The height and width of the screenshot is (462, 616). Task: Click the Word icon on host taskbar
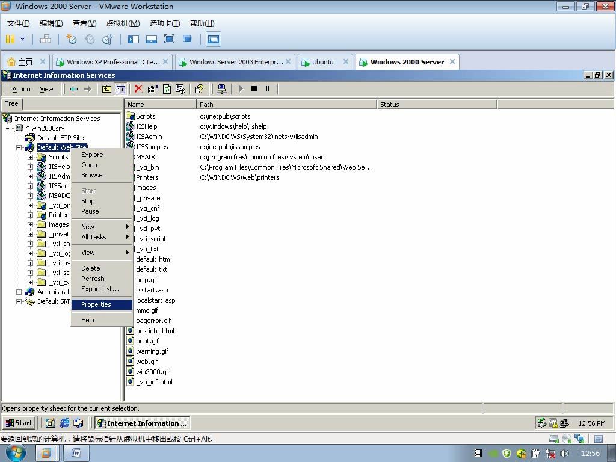[76, 454]
